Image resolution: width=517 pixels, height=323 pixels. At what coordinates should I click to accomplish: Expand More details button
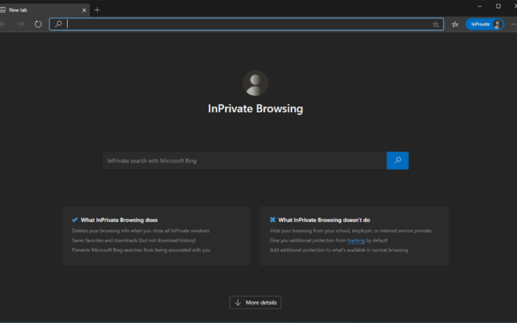click(255, 302)
